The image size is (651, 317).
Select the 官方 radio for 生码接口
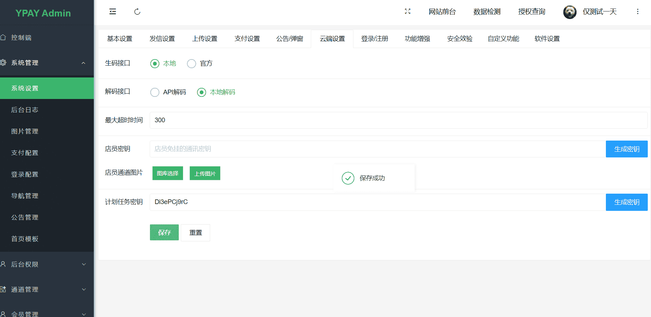point(192,63)
